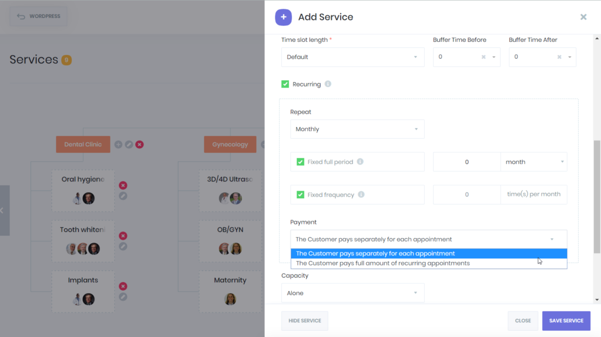Delete the Implants service
Screen dimensions: 601x337
click(x=123, y=286)
